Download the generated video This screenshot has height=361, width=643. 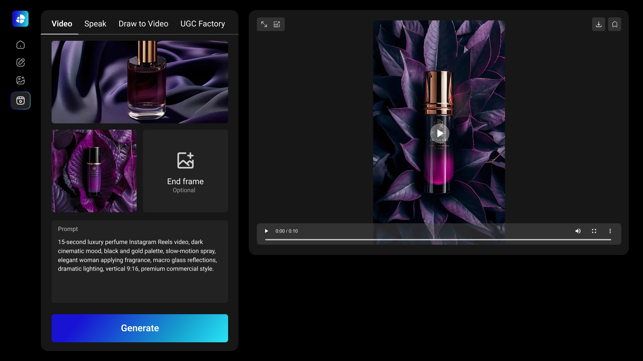(598, 24)
